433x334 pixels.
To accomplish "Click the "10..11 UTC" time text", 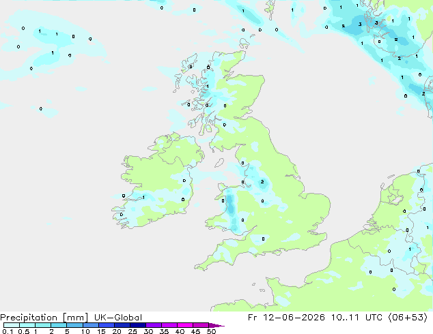I will click(x=357, y=318).
